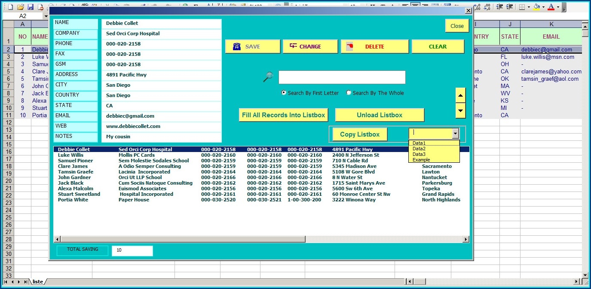Screen dimensions: 591x289
Task: Click the magnifying glass search icon
Action: tap(268, 77)
